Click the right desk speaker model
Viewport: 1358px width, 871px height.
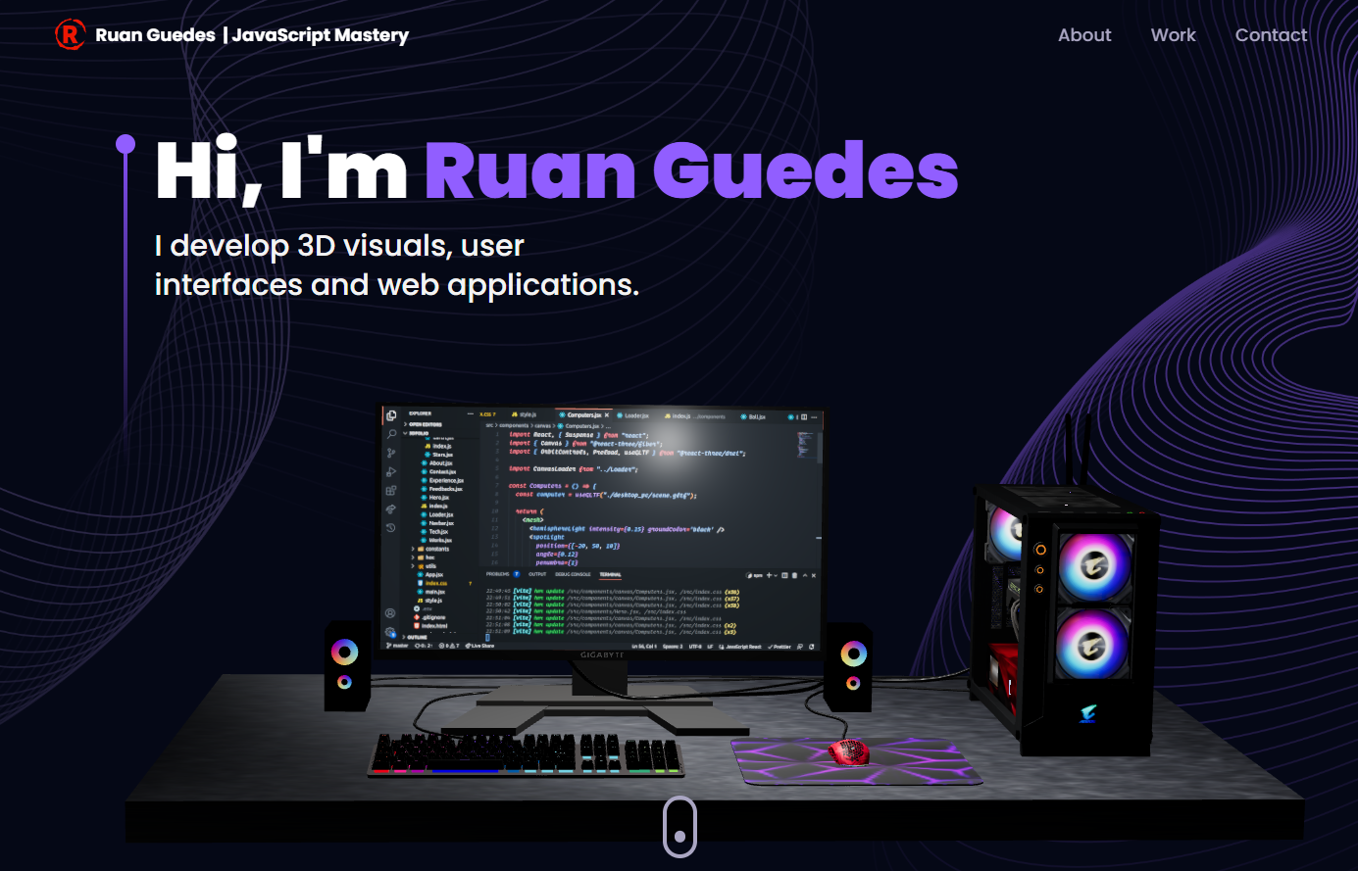point(848,666)
